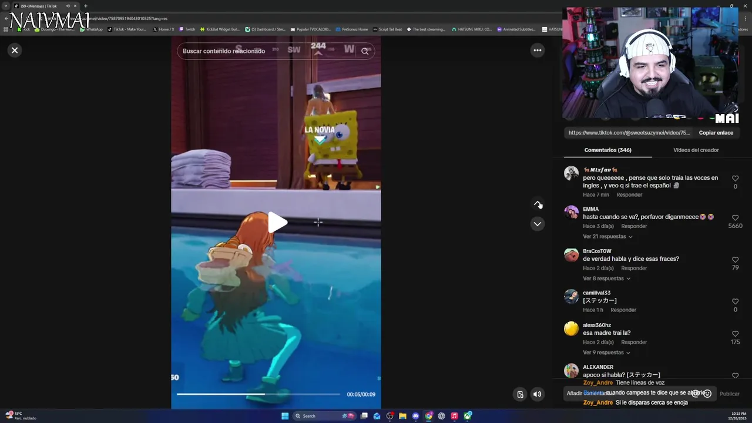Reply to aless360hz's comment via Responder
The width and height of the screenshot is (752, 423).
(x=634, y=343)
